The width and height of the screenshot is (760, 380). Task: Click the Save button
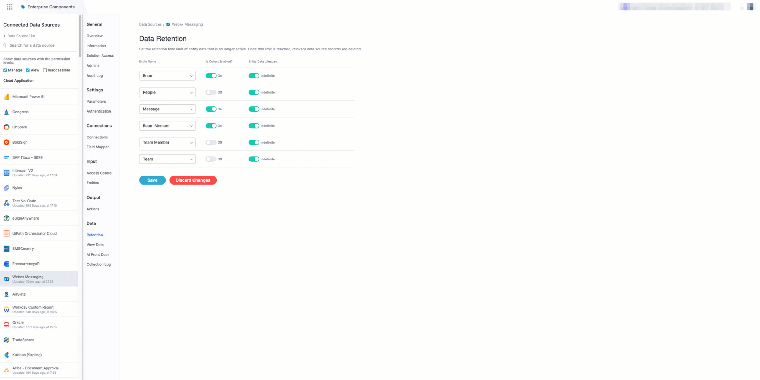[x=152, y=180]
